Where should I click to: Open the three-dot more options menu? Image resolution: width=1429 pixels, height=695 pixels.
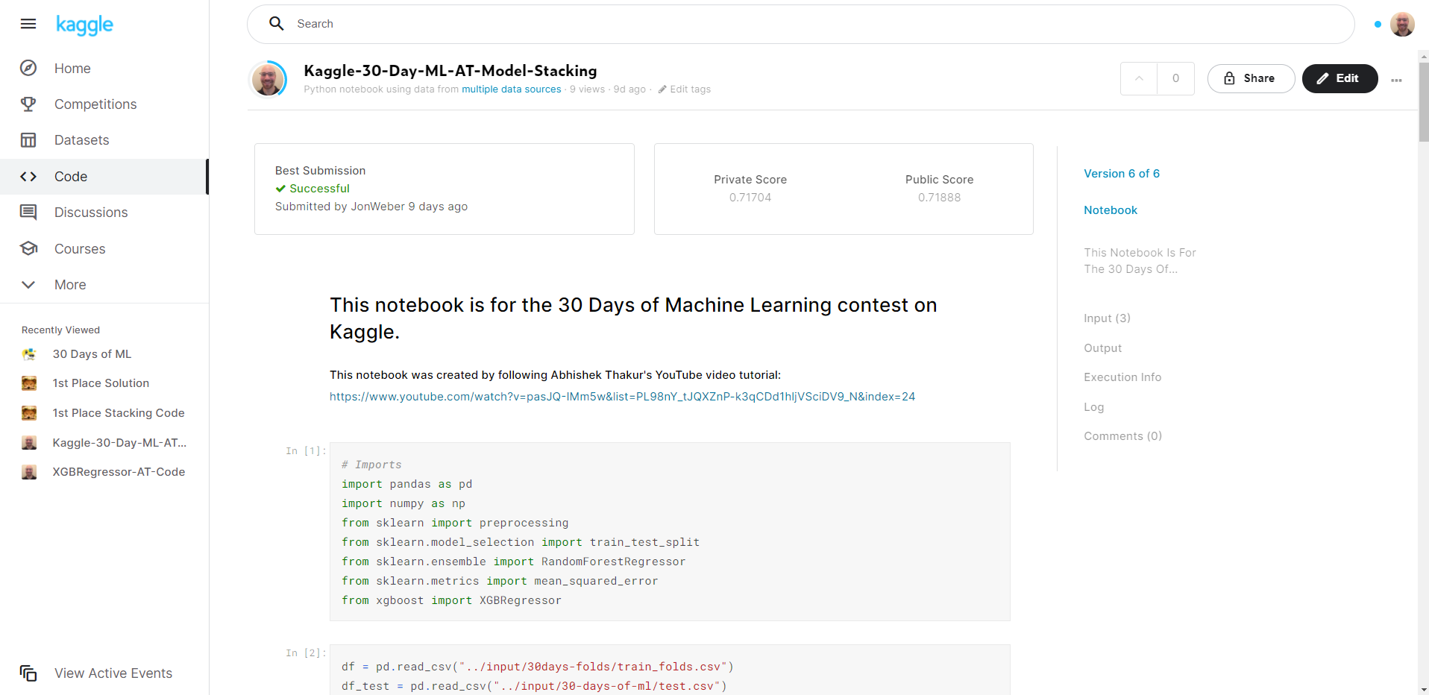tap(1396, 80)
